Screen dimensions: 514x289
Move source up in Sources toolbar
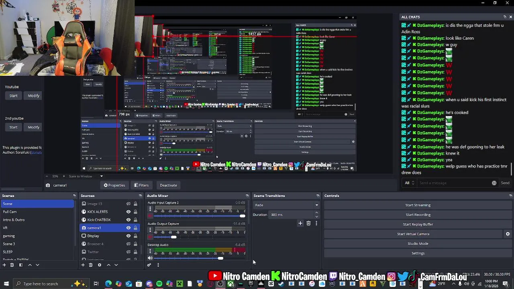click(x=108, y=265)
